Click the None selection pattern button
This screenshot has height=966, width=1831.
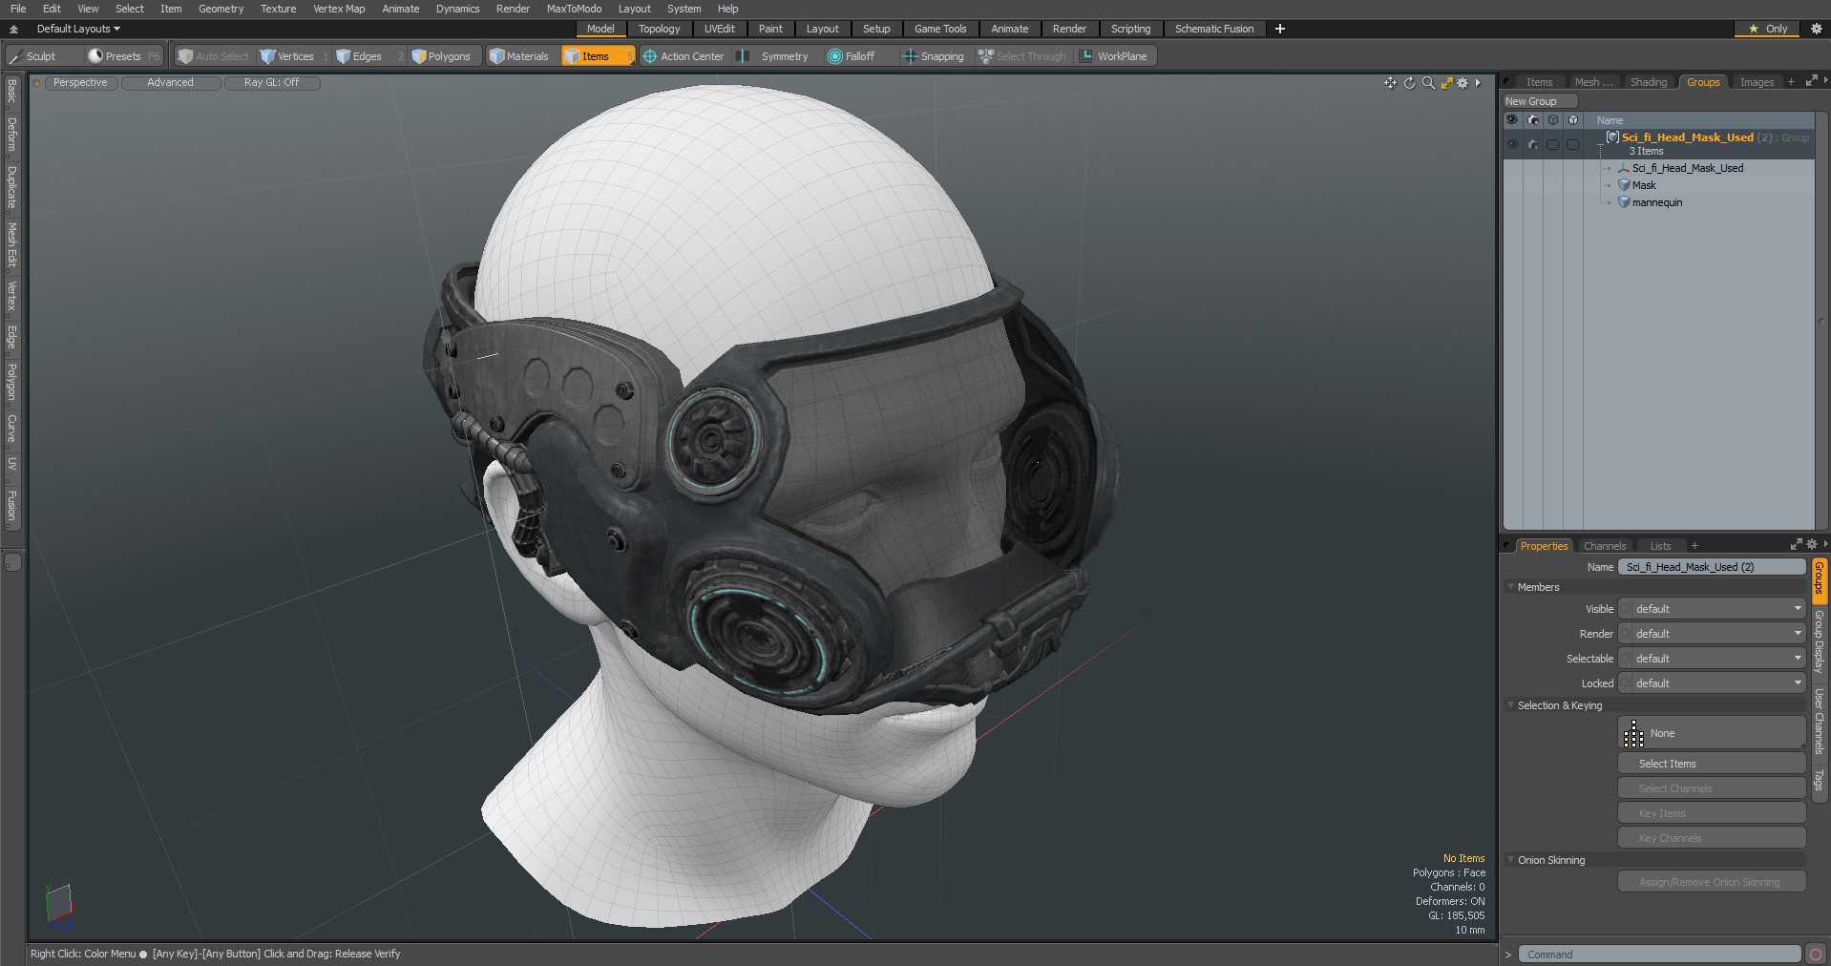click(x=1712, y=733)
